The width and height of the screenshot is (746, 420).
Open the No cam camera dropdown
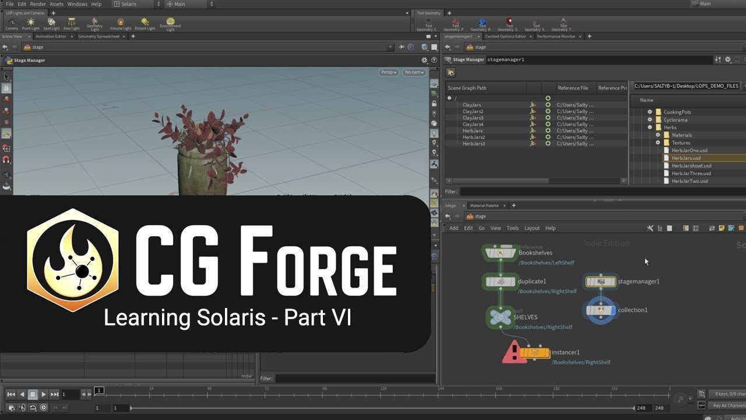414,72
